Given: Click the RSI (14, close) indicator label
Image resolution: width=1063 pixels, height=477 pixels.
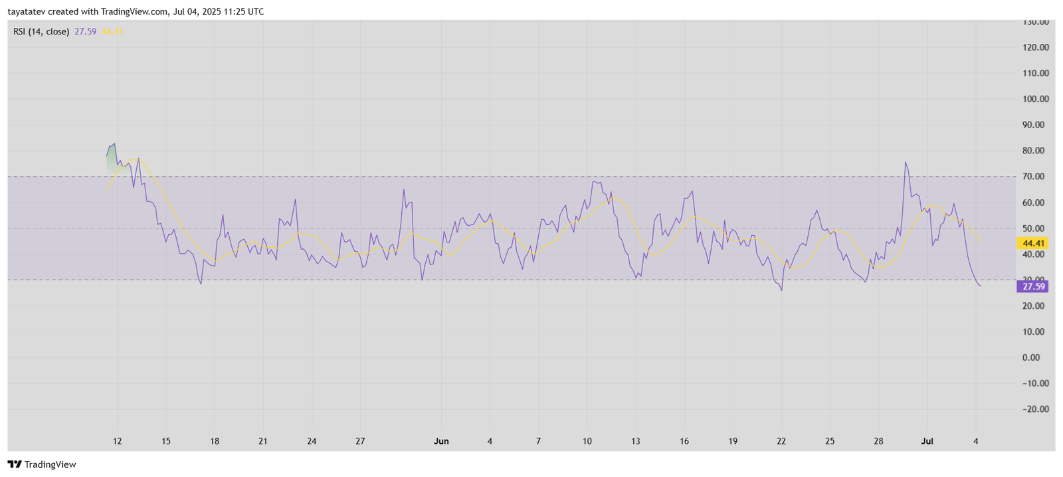Looking at the screenshot, I should click(41, 31).
